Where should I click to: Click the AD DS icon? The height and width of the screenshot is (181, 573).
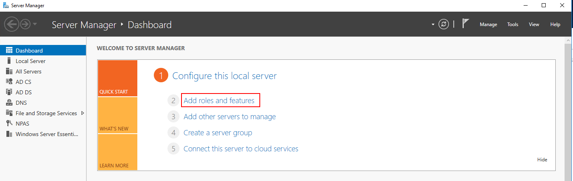pos(9,92)
